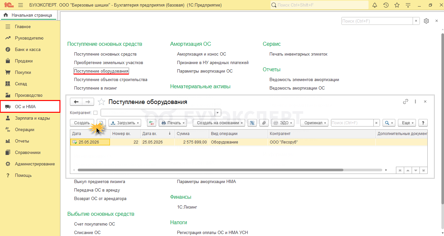Image resolution: width=444 pixels, height=236 pixels.
Task: Go forward with the right arrow
Action: click(x=88, y=102)
